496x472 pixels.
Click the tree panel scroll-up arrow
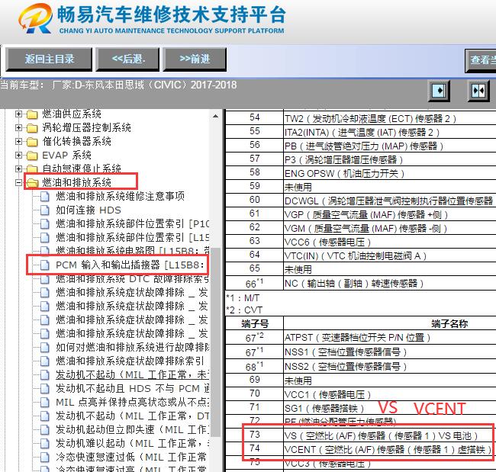216,116
